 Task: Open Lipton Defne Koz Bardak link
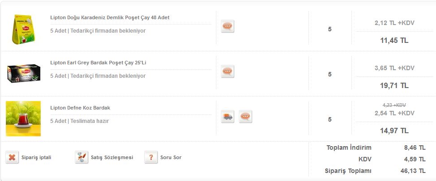(80, 108)
